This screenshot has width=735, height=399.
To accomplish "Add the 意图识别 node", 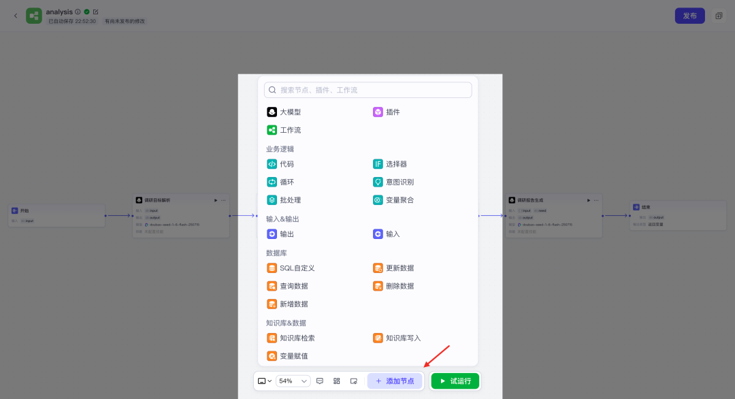I will coord(393,182).
